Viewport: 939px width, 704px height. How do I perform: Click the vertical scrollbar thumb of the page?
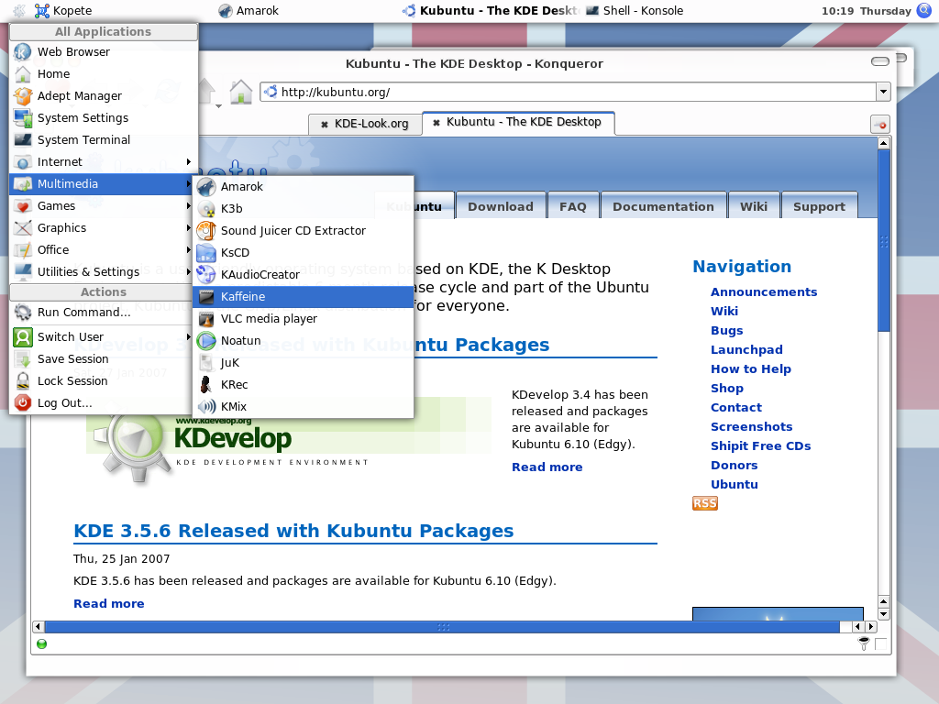click(884, 241)
